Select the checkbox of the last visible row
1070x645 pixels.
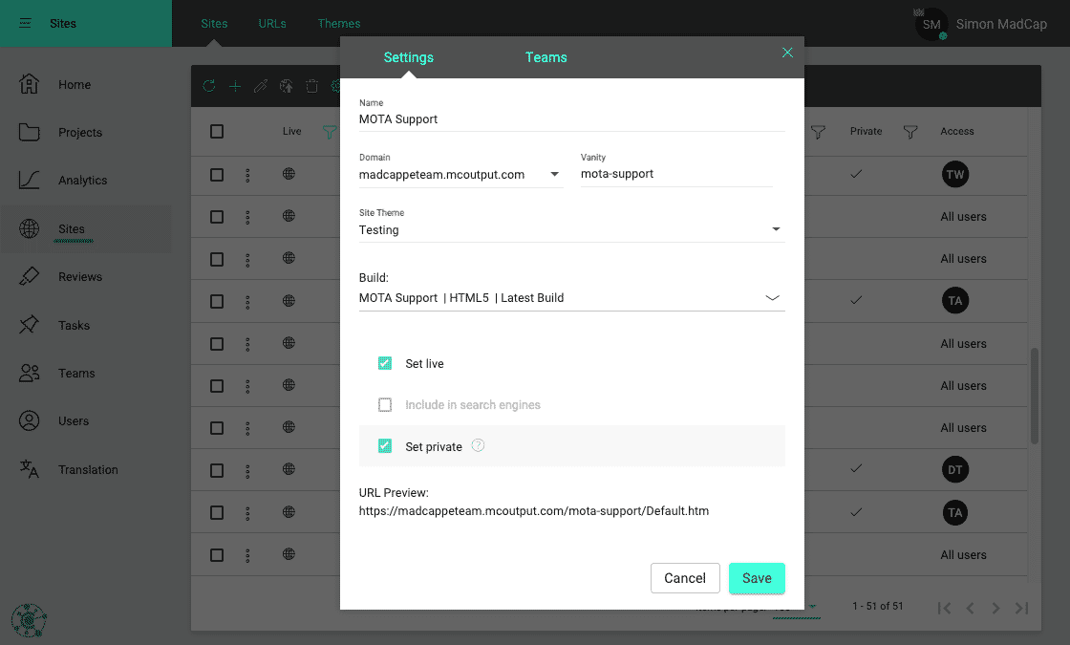(x=217, y=555)
